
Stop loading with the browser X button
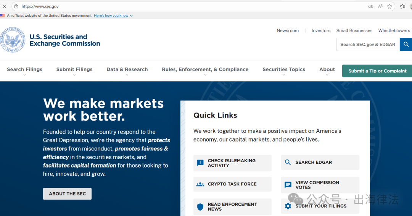tap(5, 6)
